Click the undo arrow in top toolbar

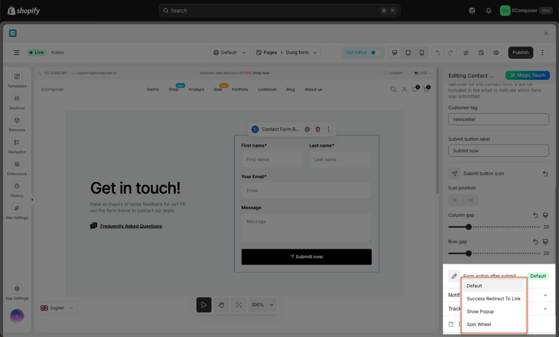pyautogui.click(x=437, y=52)
